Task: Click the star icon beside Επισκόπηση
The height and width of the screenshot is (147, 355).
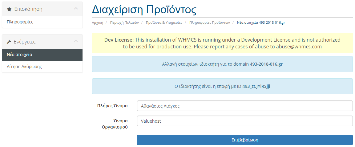Action: [9, 9]
